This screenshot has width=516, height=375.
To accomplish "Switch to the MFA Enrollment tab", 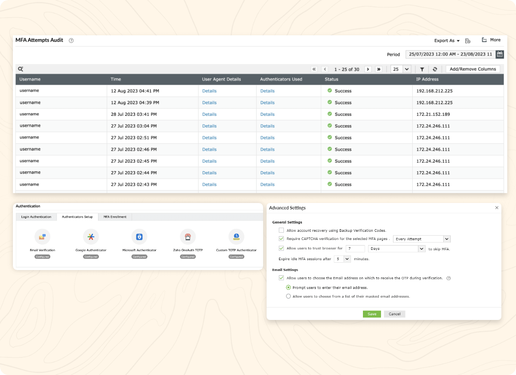I will click(114, 217).
